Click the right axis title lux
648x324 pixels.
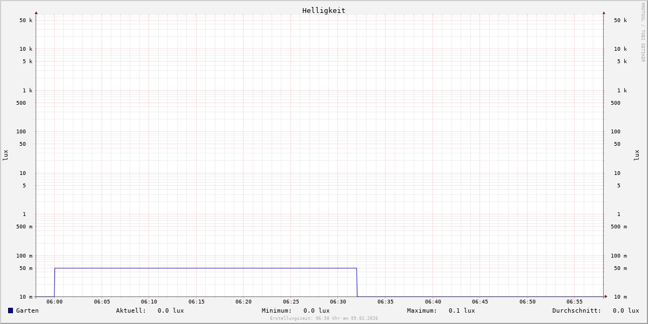(637, 155)
